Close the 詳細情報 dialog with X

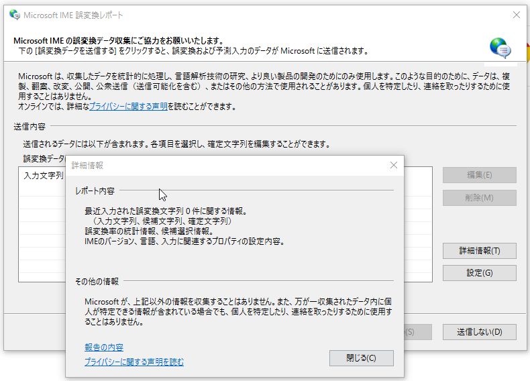pyautogui.click(x=393, y=165)
